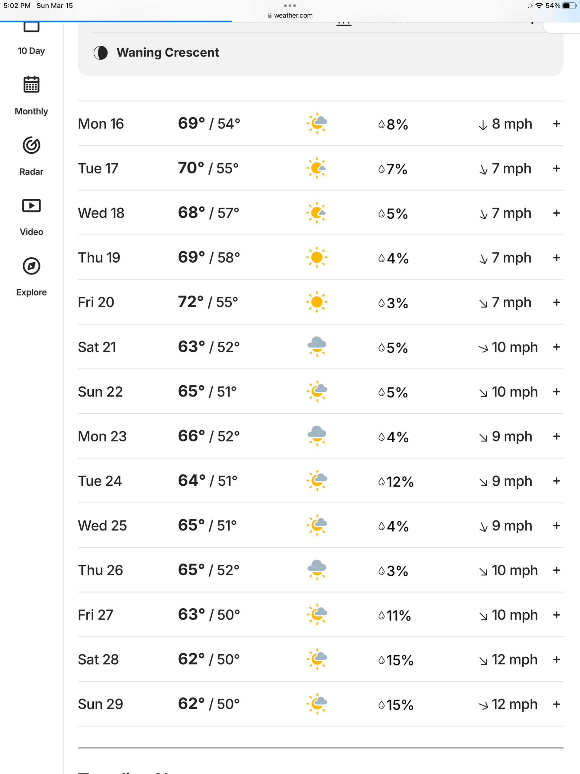Click the cloudy weather icon for Sat 21
The image size is (580, 774).
click(317, 347)
